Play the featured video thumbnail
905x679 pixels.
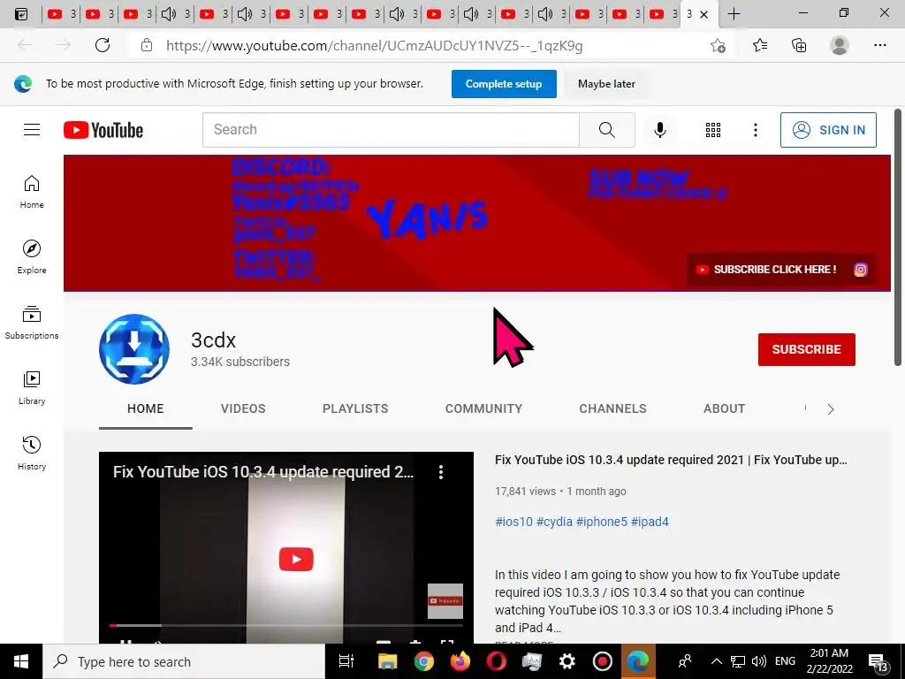(296, 559)
